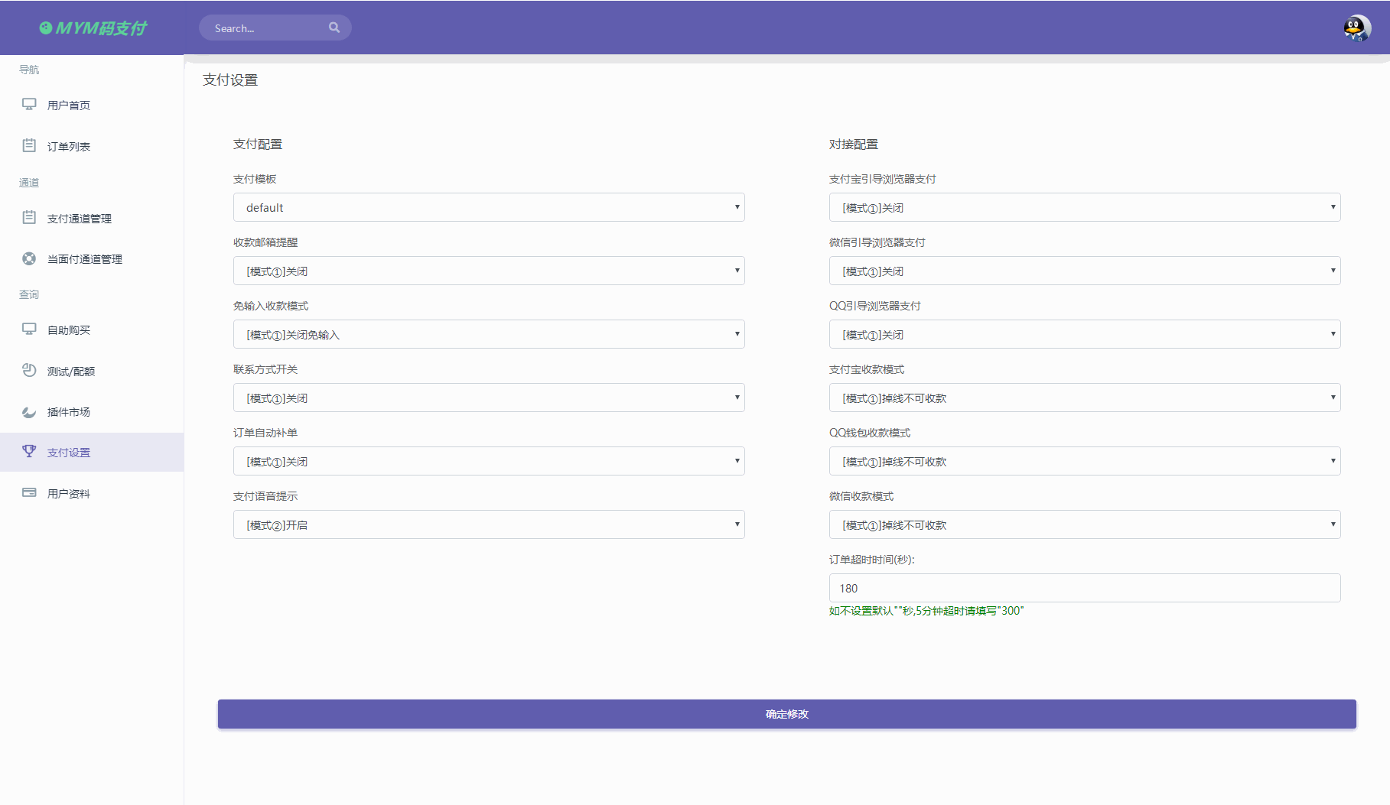This screenshot has width=1390, height=805.
Task: Click the icon beside 插件市场
Action: click(29, 412)
